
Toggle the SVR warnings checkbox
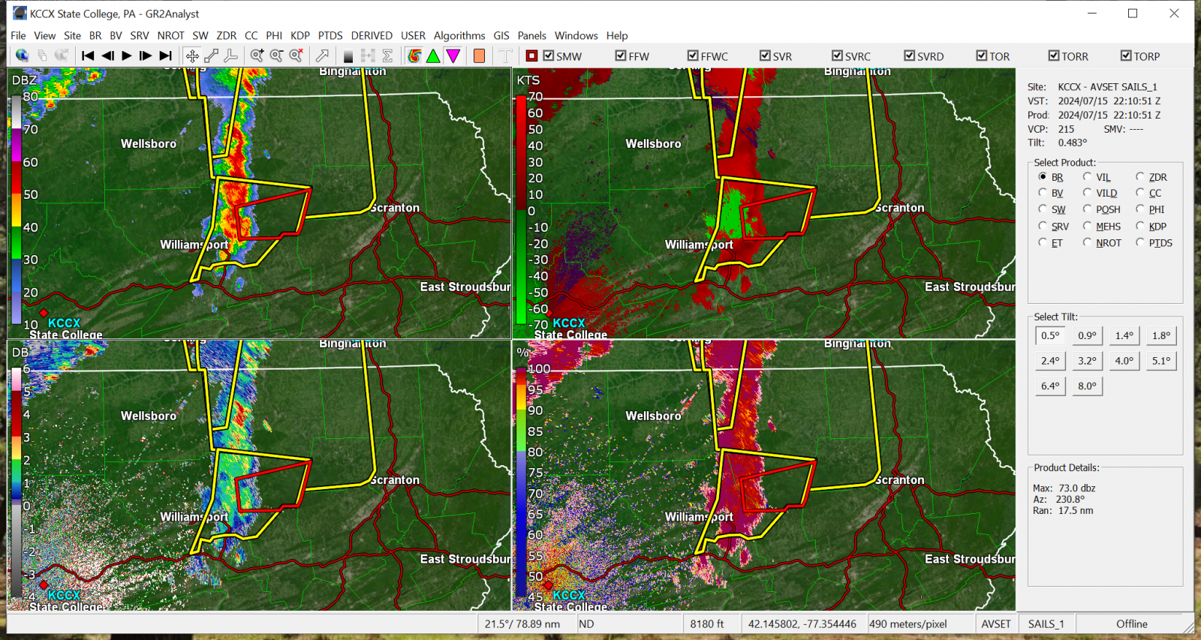point(765,56)
